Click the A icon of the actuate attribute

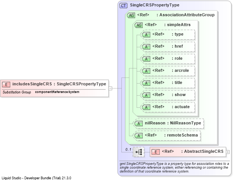146,107
